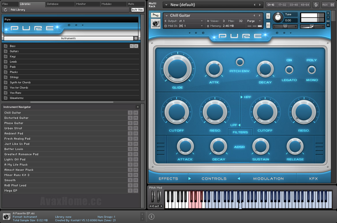Screen dimensions: 337x223
Task: Click the instrument volume slider
Action: coord(312,27)
